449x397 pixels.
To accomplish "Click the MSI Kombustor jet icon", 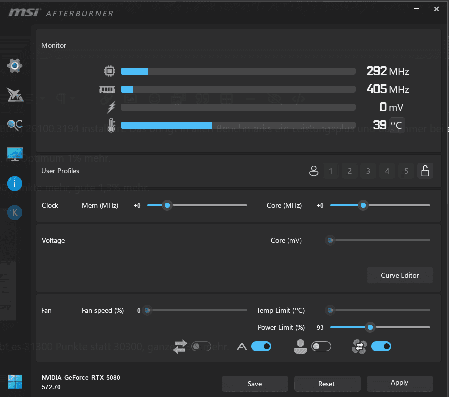I will (15, 95).
